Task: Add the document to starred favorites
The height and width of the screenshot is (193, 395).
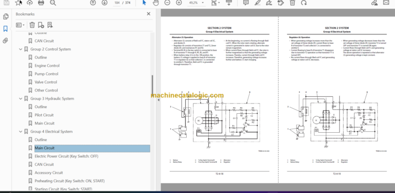Action: coord(18,3)
